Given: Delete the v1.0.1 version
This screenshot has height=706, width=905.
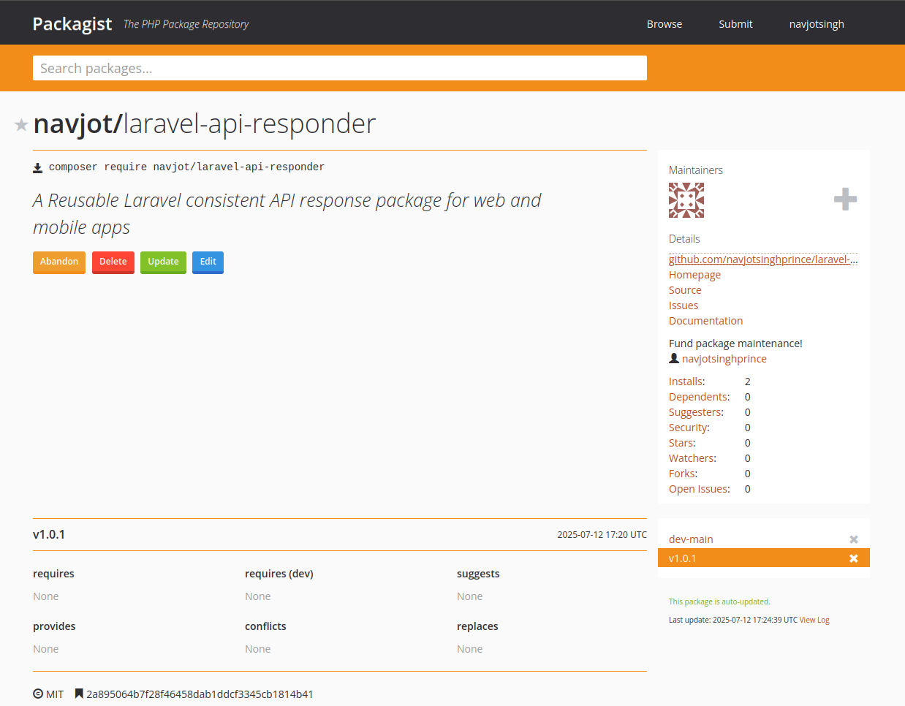Looking at the screenshot, I should click(853, 558).
